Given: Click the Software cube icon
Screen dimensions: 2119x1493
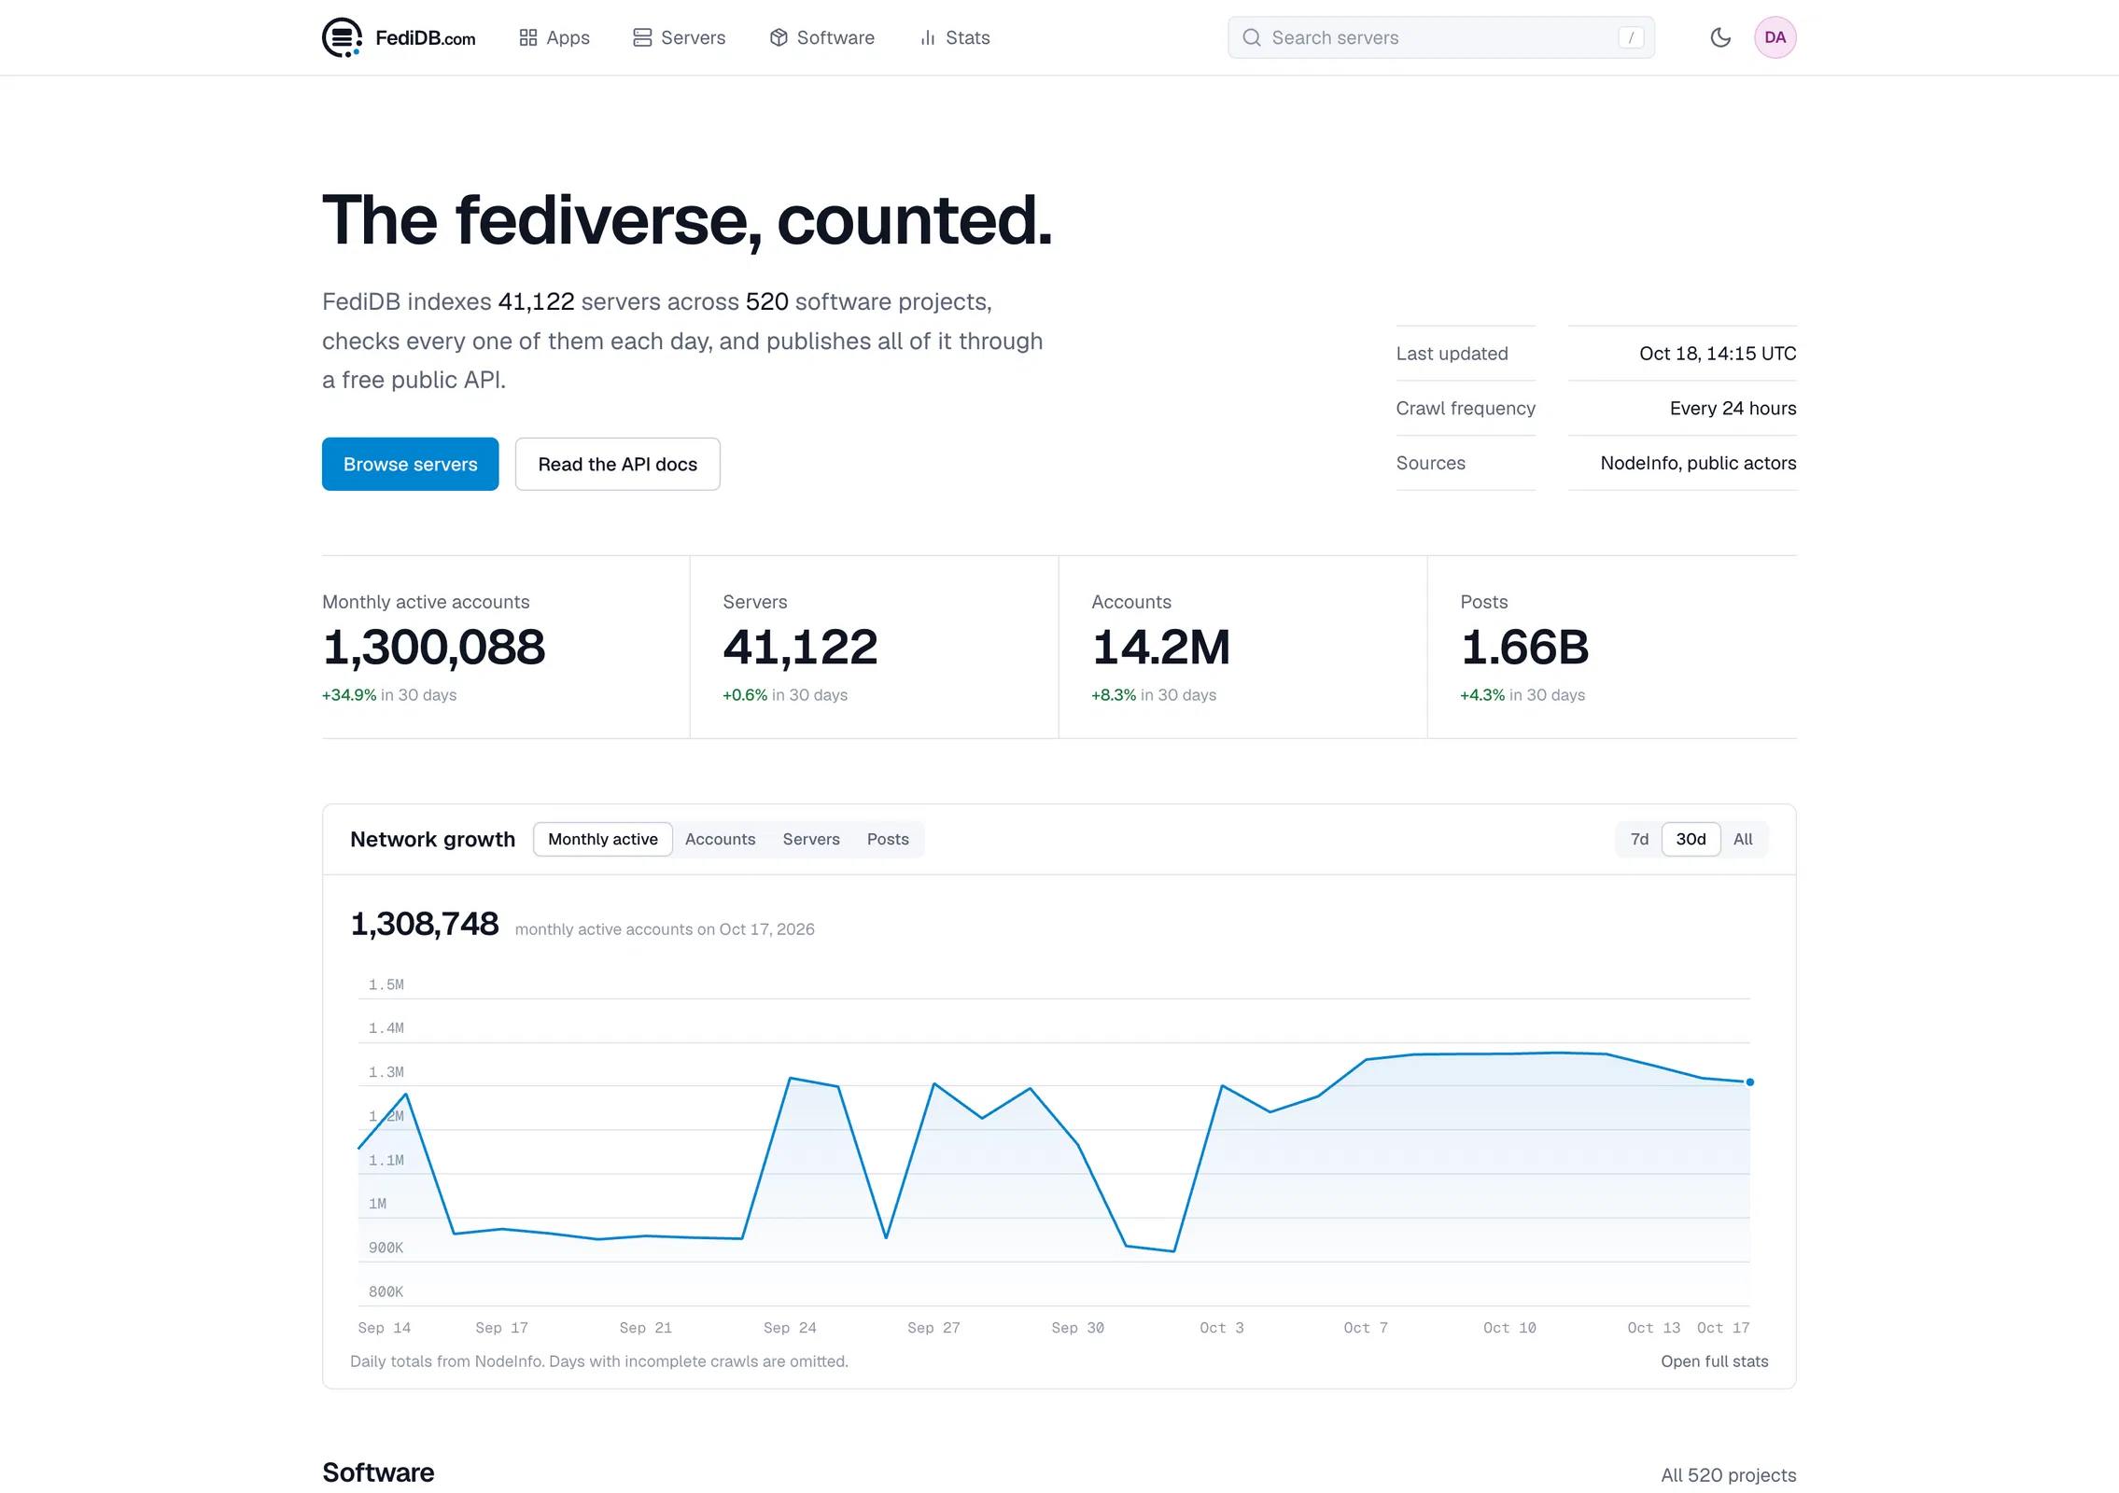Looking at the screenshot, I should 779,37.
